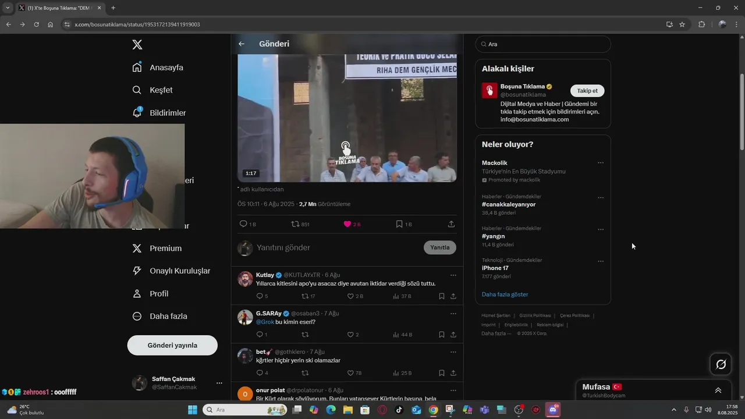Open Onaylı Kuruluşlar in the sidebar
Image resolution: width=745 pixels, height=419 pixels.
[x=171, y=271]
